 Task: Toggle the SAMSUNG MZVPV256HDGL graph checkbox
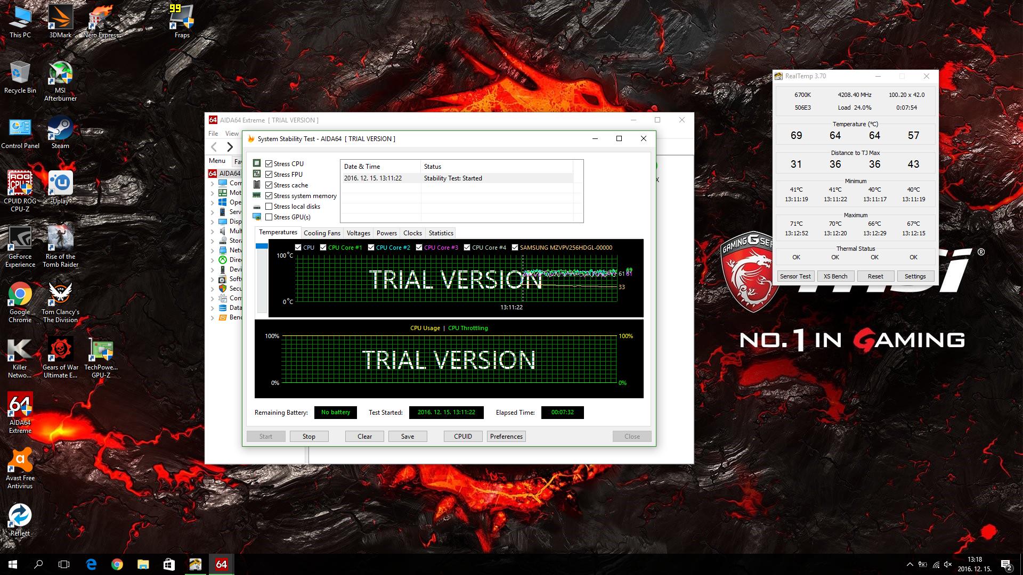tap(515, 248)
